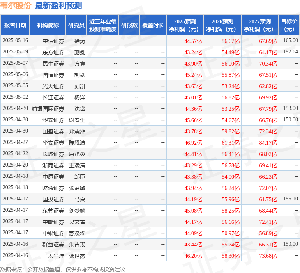300x273 pixels.
Task: Click researcher name 谢春生
Action: click(x=77, y=120)
